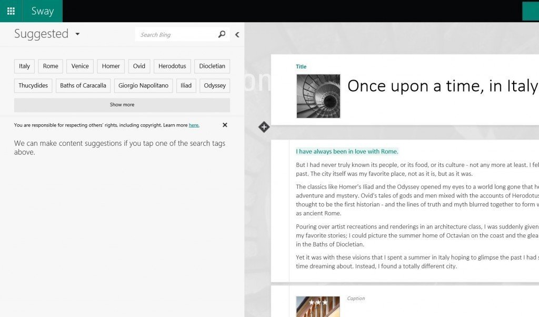The width and height of the screenshot is (539, 317).
Task: Select the Baths of Caracalla tag
Action: pyautogui.click(x=83, y=86)
